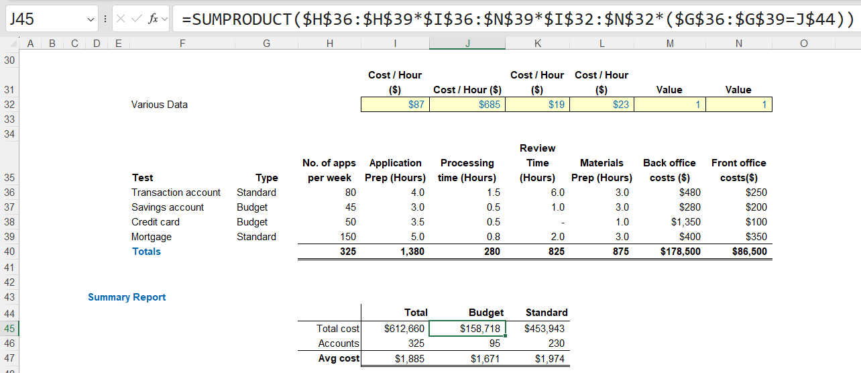The image size is (861, 373).
Task: Select the $178,500 back office total cell
Action: tap(669, 252)
